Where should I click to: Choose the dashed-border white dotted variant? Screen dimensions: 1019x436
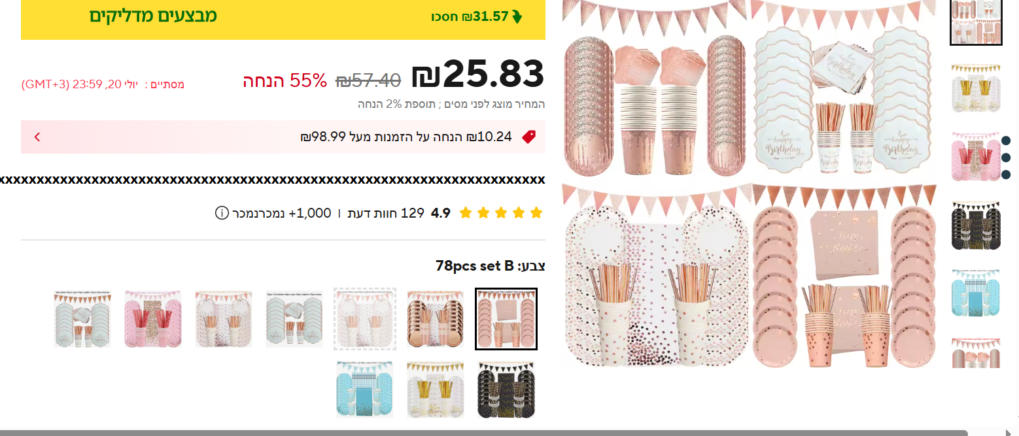tap(365, 319)
